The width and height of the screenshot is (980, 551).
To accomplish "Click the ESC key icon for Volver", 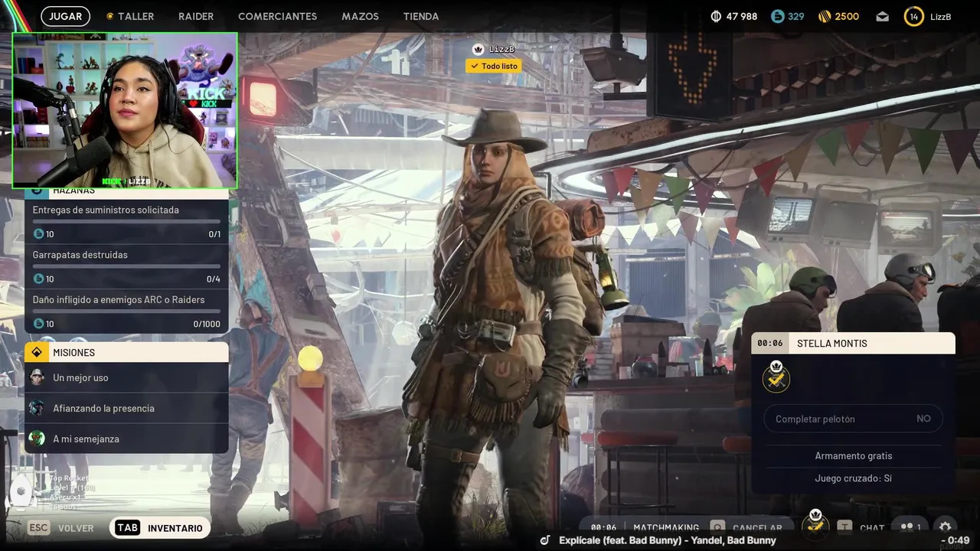I will (38, 528).
